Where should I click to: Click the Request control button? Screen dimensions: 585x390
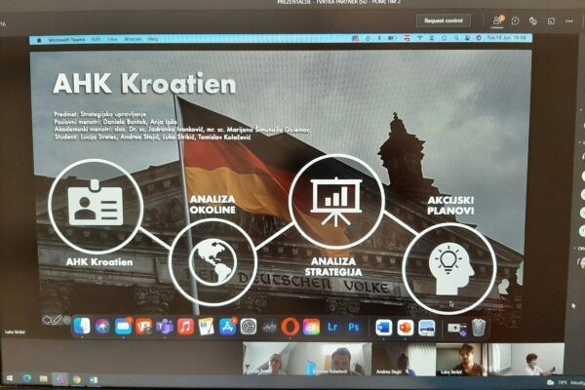tap(444, 20)
